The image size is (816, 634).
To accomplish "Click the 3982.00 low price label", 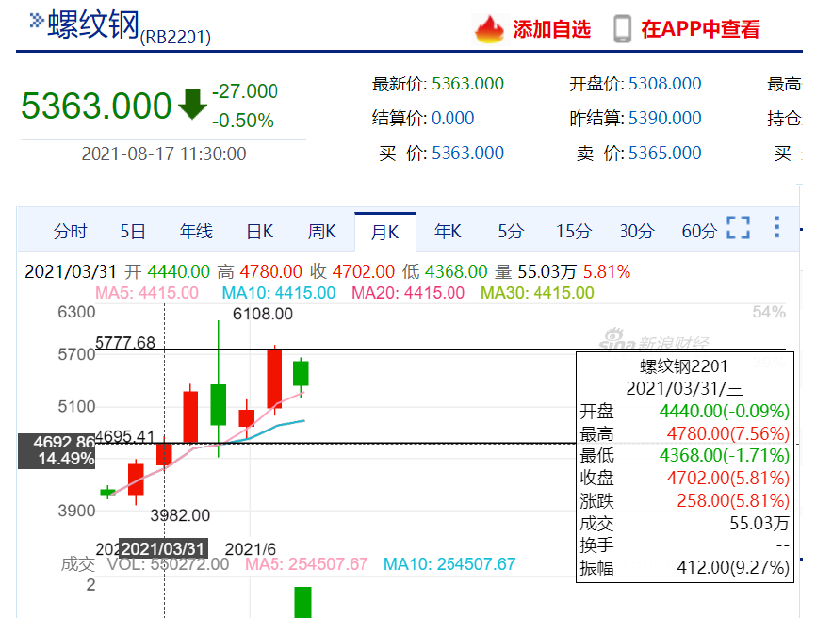I will point(180,515).
